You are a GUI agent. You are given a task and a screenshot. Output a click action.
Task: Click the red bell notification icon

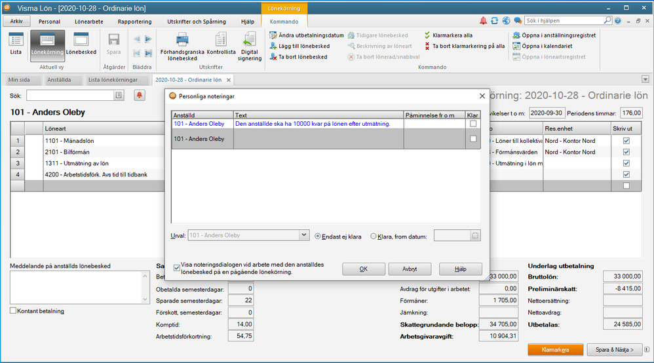140,96
